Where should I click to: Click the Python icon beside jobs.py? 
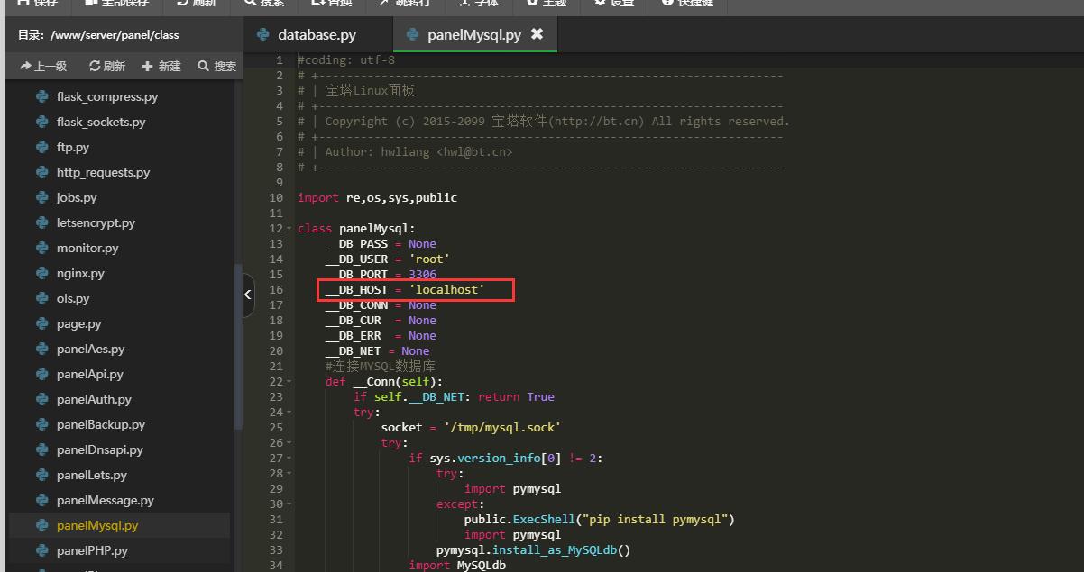click(x=41, y=197)
